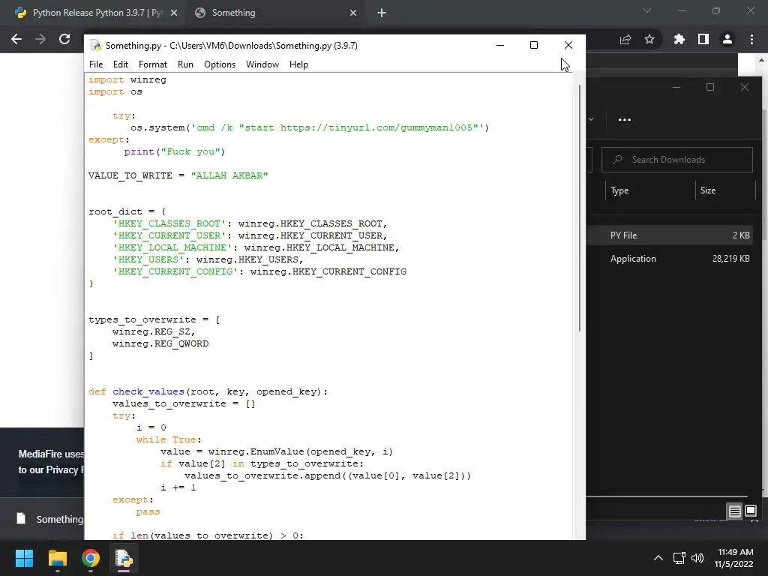Image resolution: width=768 pixels, height=576 pixels.
Task: Click the 'while True:' code line
Action: (169, 439)
